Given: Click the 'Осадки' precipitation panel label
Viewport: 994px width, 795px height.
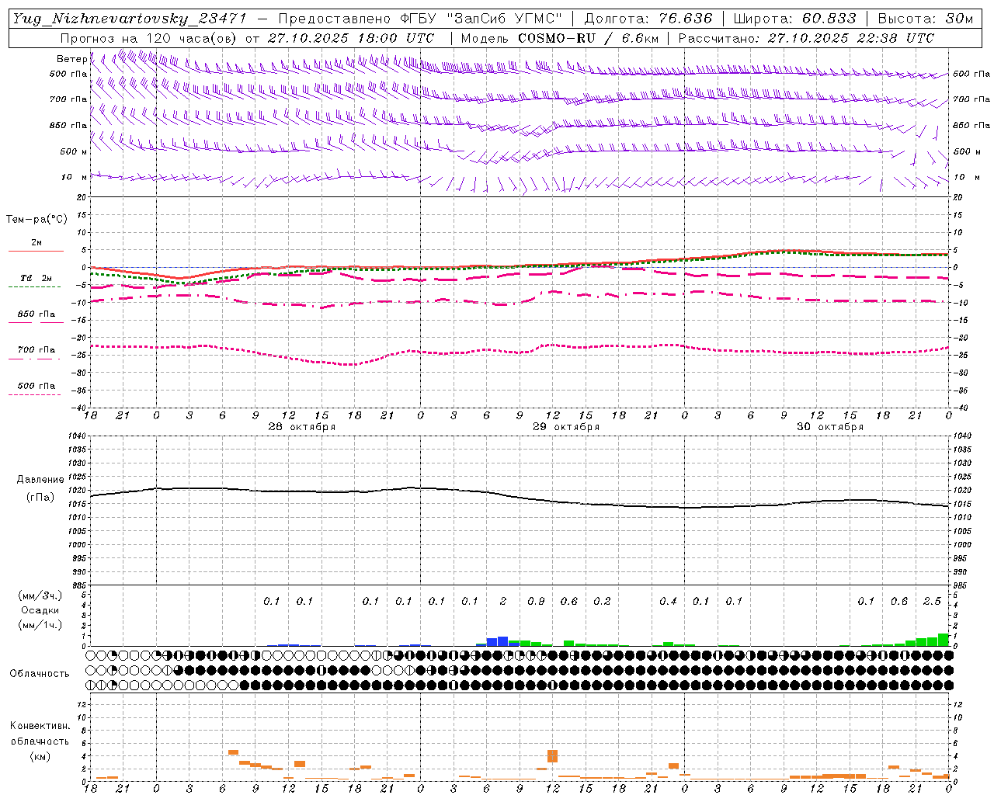Looking at the screenshot, I should point(40,610).
